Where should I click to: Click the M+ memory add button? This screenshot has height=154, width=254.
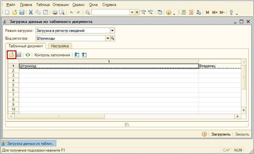tap(215, 13)
